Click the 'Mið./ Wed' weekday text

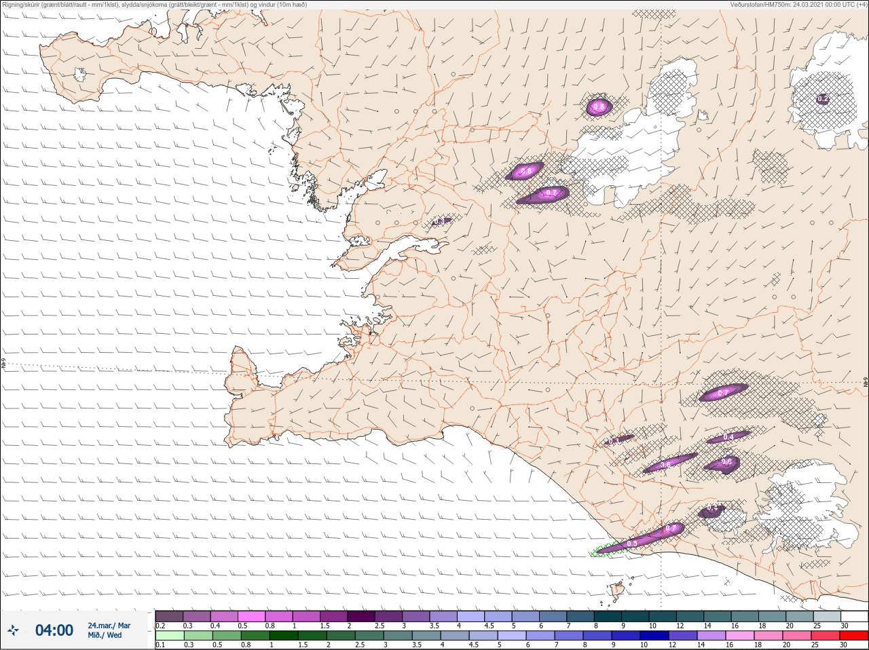point(105,635)
